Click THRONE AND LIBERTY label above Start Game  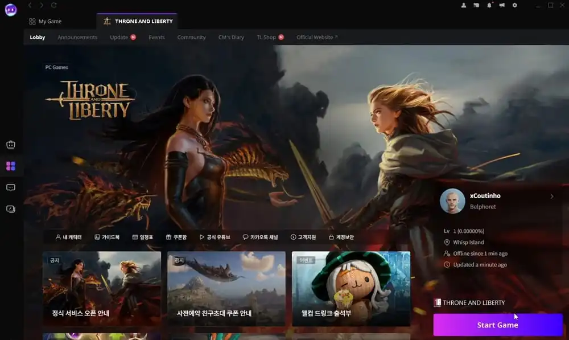(x=473, y=302)
